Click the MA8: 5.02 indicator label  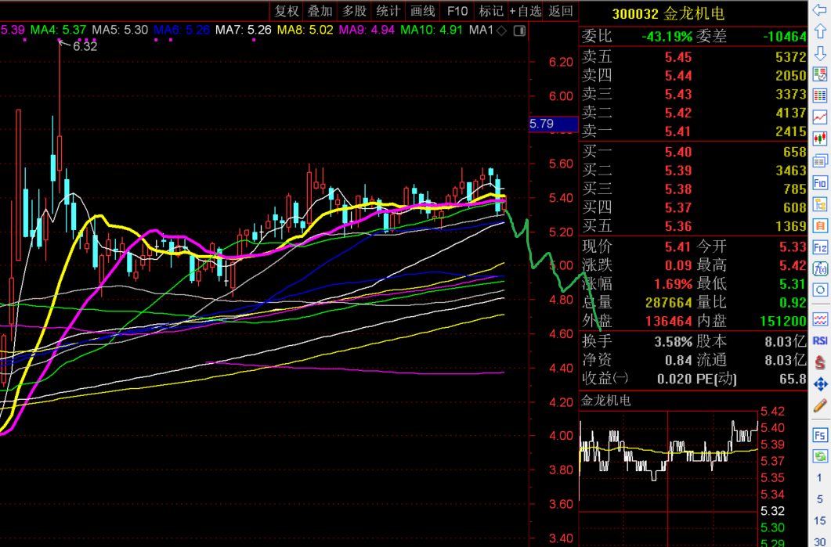305,31
